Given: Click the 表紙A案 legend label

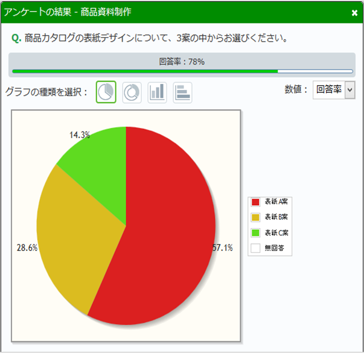Looking at the screenshot, I should pyautogui.click(x=275, y=202).
